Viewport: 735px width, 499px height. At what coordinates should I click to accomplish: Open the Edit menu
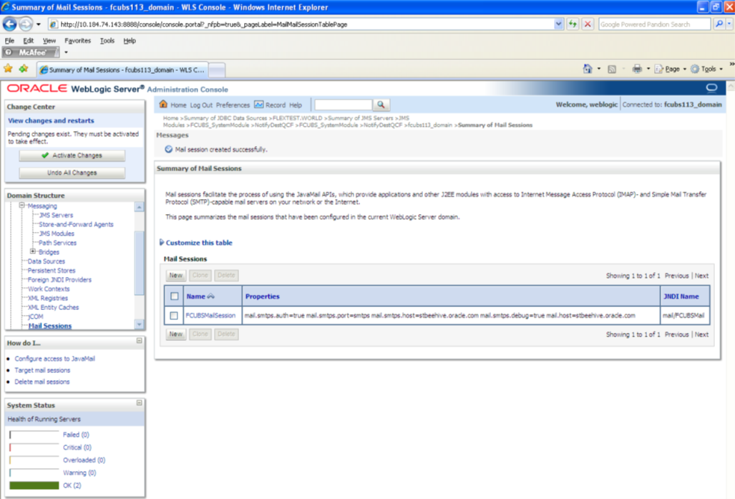(x=29, y=41)
